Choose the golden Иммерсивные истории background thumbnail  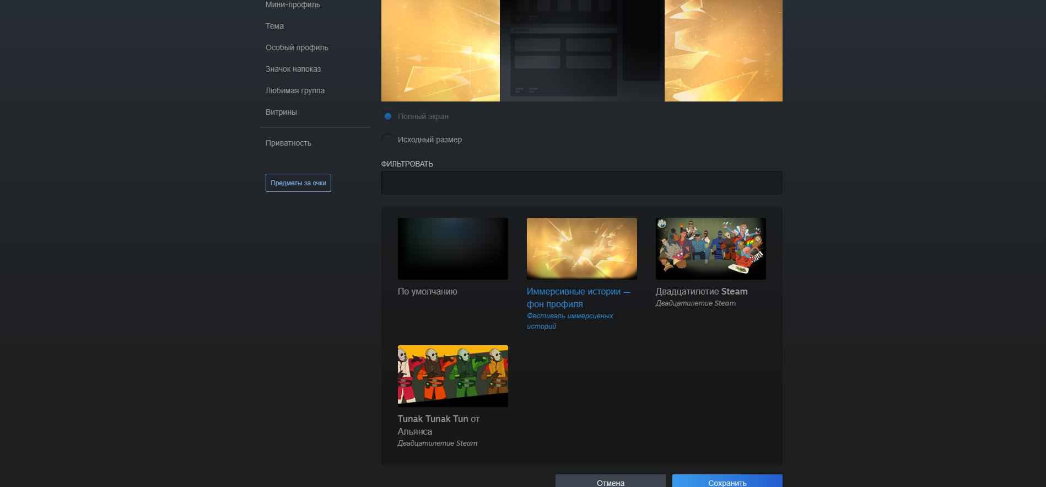(x=582, y=249)
